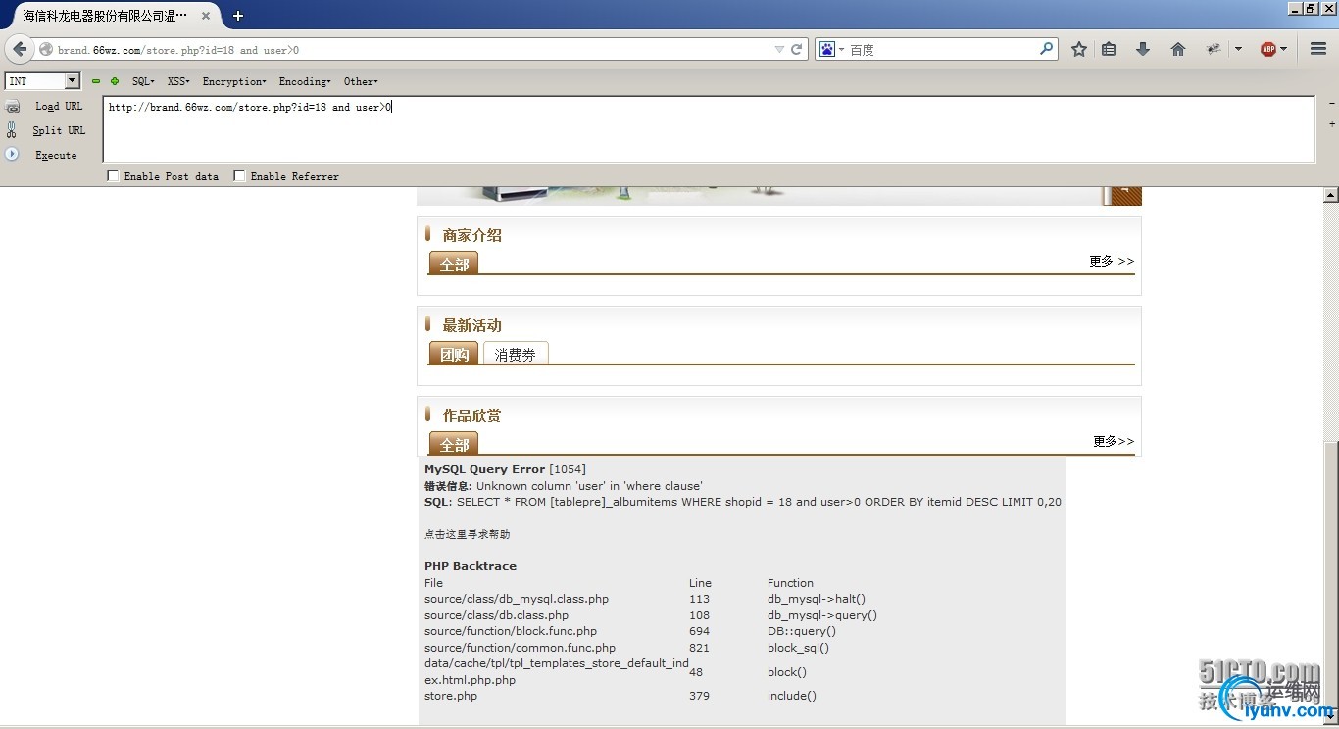The width and height of the screenshot is (1339, 729).
Task: Click 'Unknown column' error message line
Action: pos(564,486)
